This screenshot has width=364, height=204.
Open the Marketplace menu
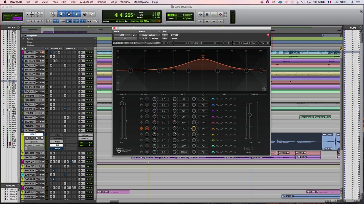click(x=141, y=2)
